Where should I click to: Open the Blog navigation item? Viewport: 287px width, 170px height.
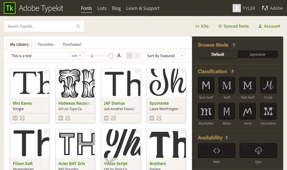[x=116, y=9]
